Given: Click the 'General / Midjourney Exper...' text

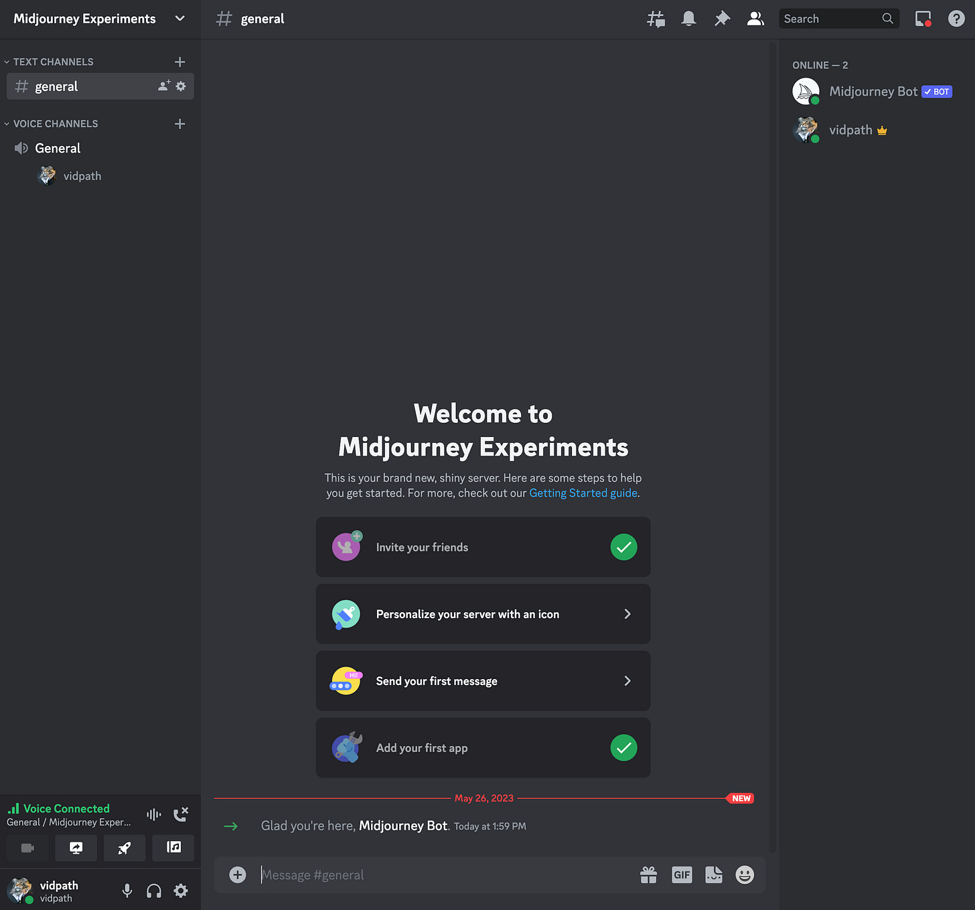Looking at the screenshot, I should [69, 822].
